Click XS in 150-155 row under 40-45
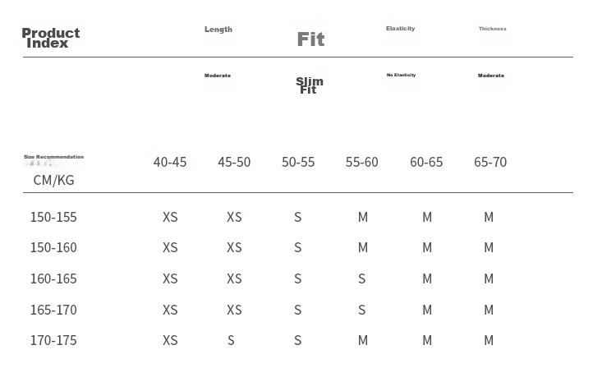 coord(170,217)
